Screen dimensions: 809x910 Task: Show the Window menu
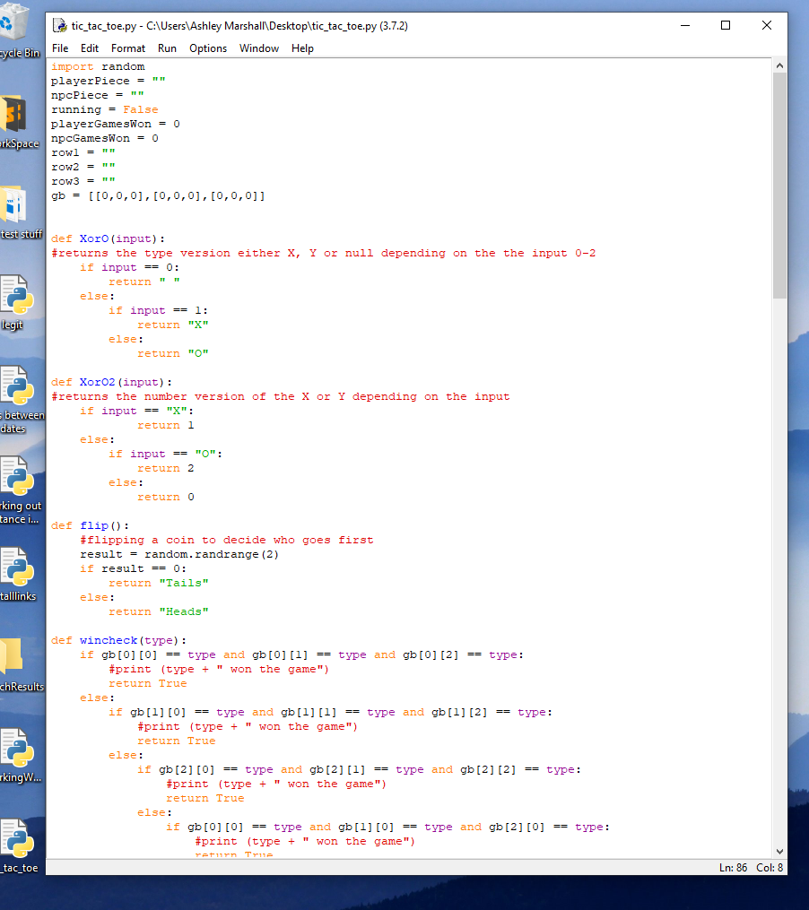pos(259,48)
